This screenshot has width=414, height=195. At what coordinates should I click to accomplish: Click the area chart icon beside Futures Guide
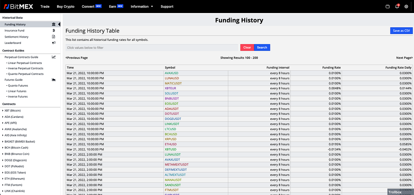54,80
